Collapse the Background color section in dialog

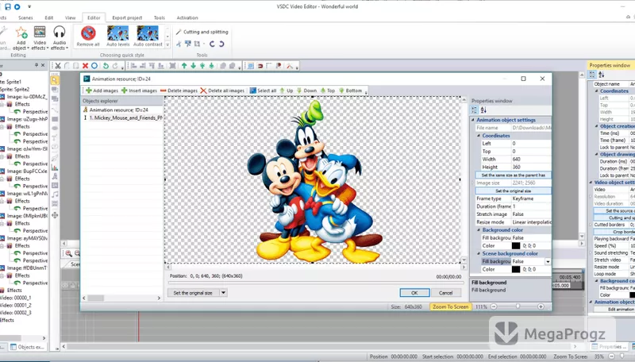click(x=479, y=230)
